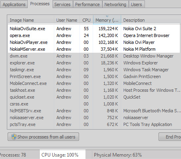Click the User Name column header
The height and width of the screenshot is (159, 181).
pyautogui.click(x=67, y=20)
